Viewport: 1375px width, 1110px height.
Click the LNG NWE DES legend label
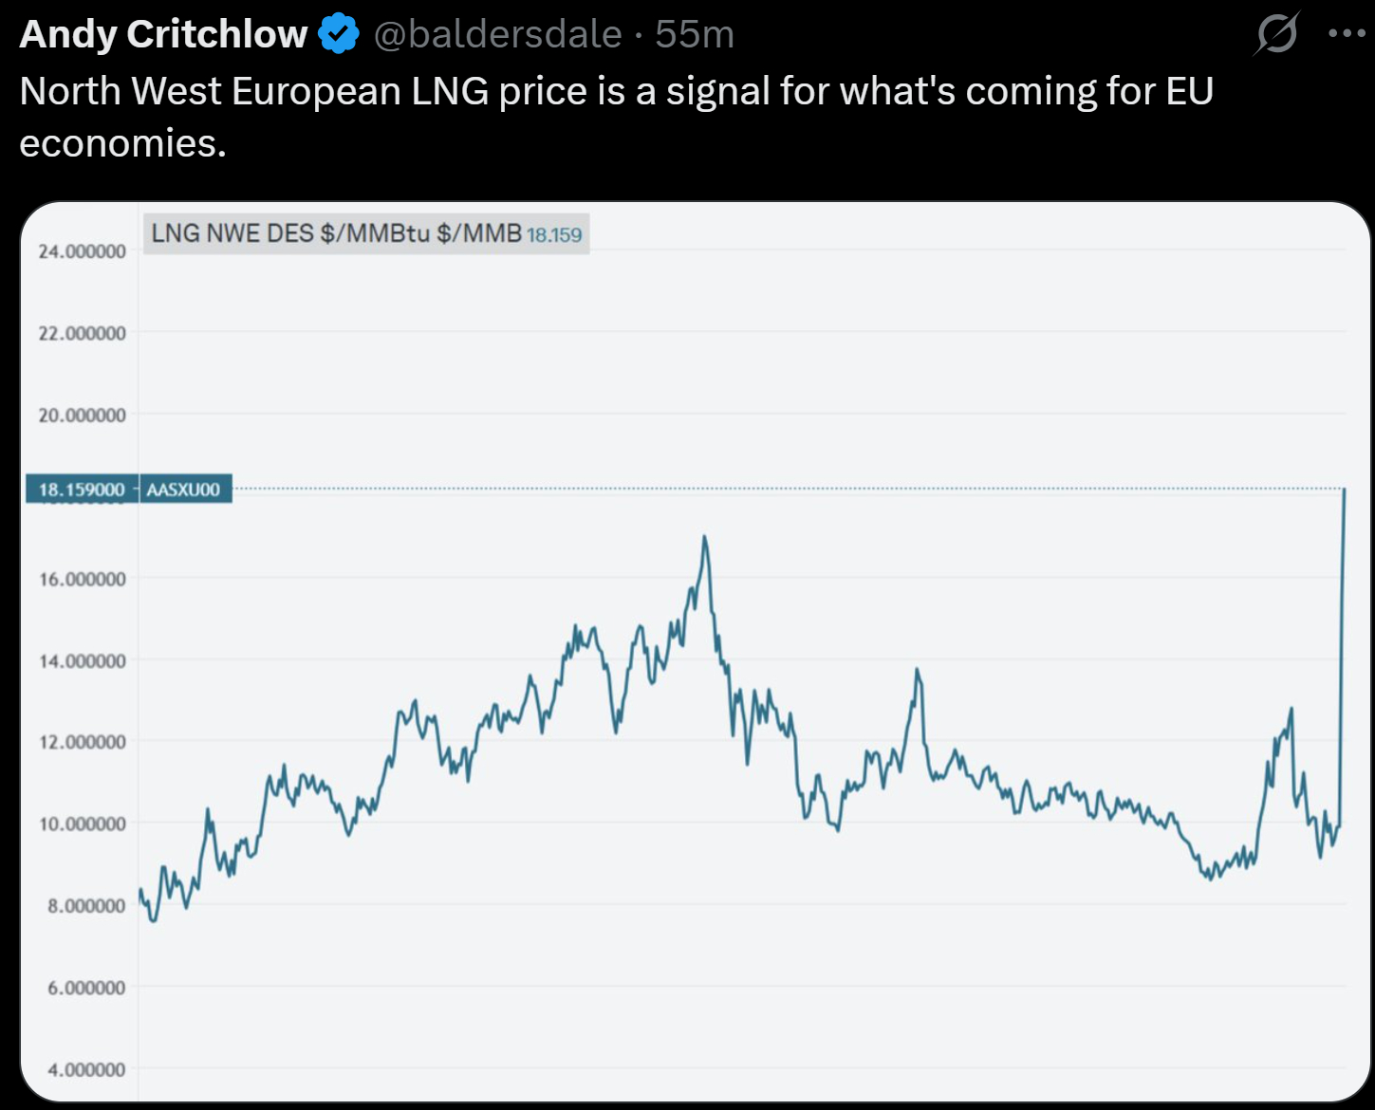click(336, 233)
